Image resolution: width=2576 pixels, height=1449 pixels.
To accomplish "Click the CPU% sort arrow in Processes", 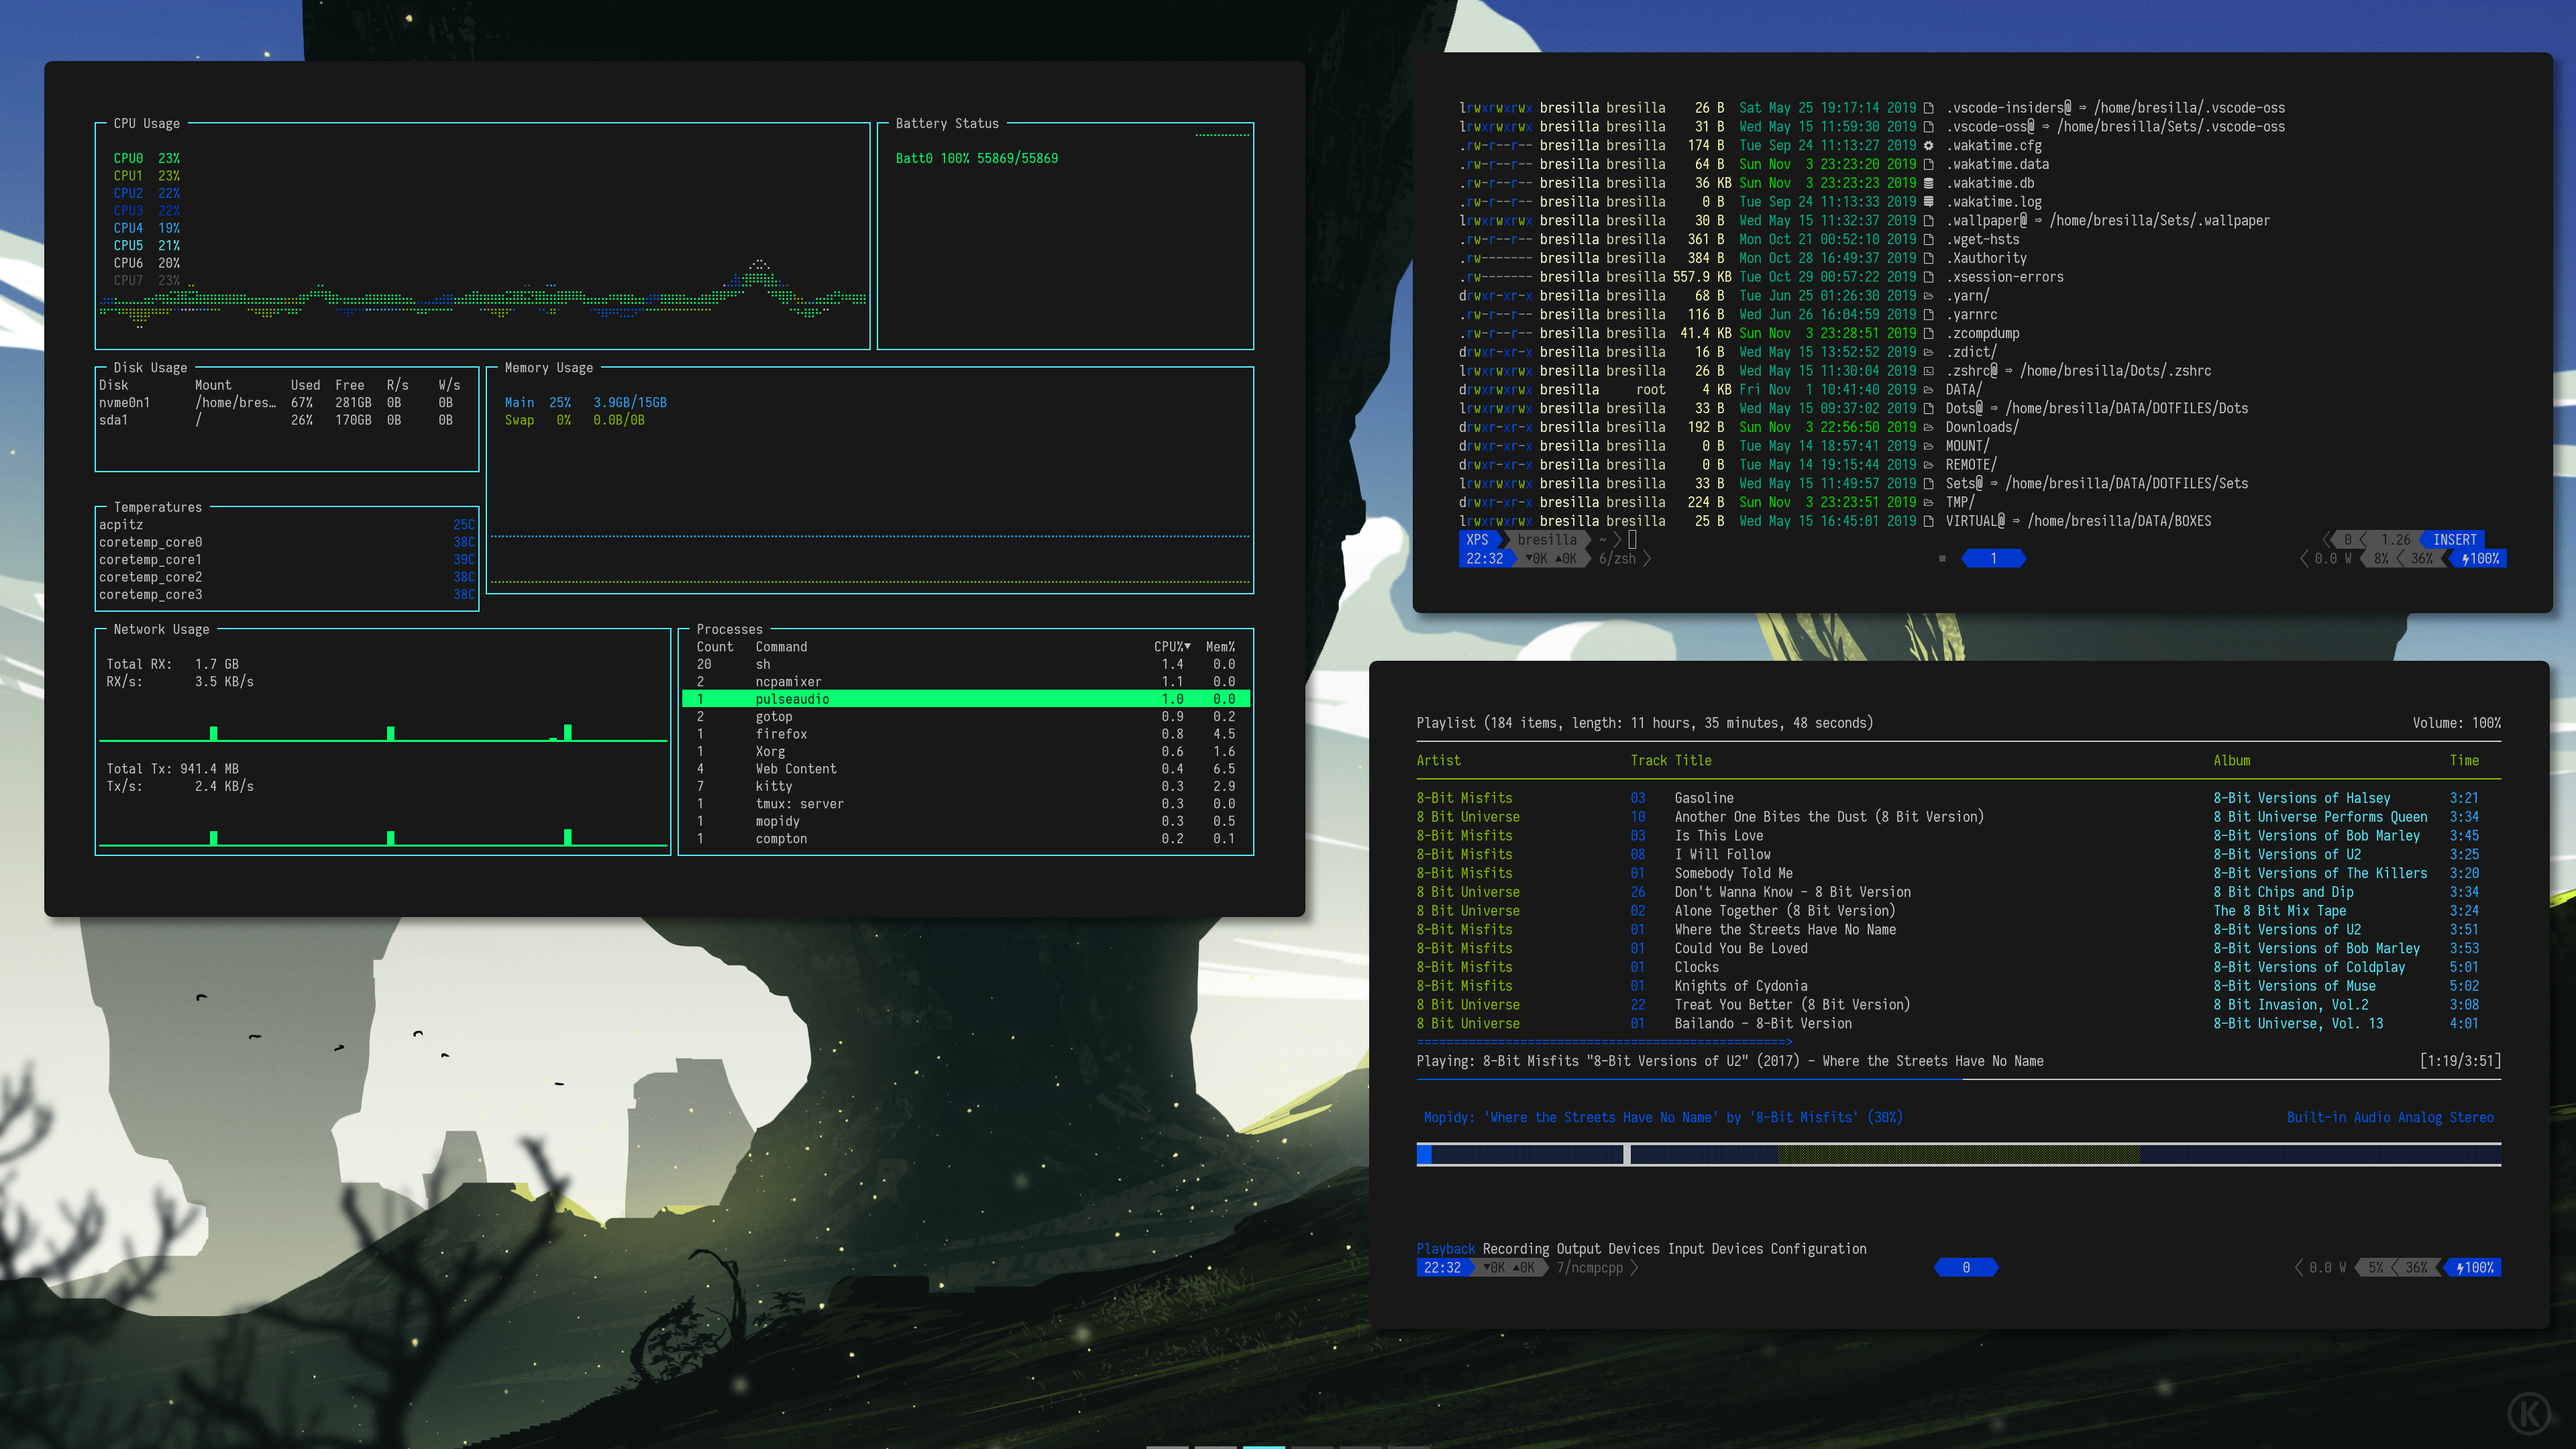I will [x=1187, y=647].
